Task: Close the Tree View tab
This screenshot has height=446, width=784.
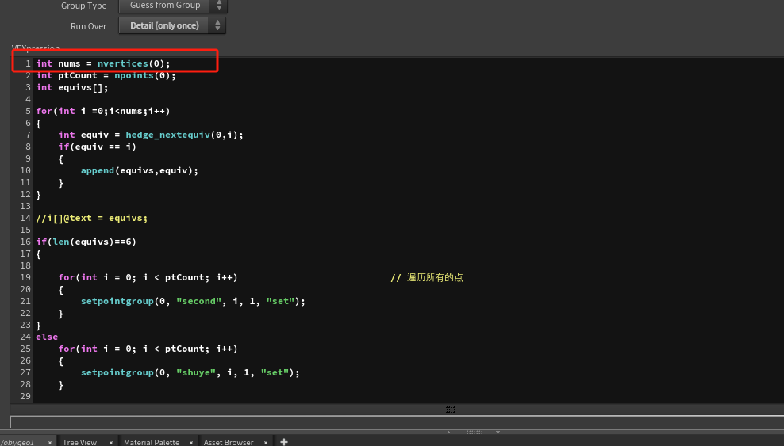Action: pos(111,442)
